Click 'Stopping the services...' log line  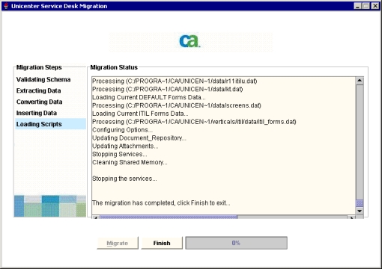[124, 179]
